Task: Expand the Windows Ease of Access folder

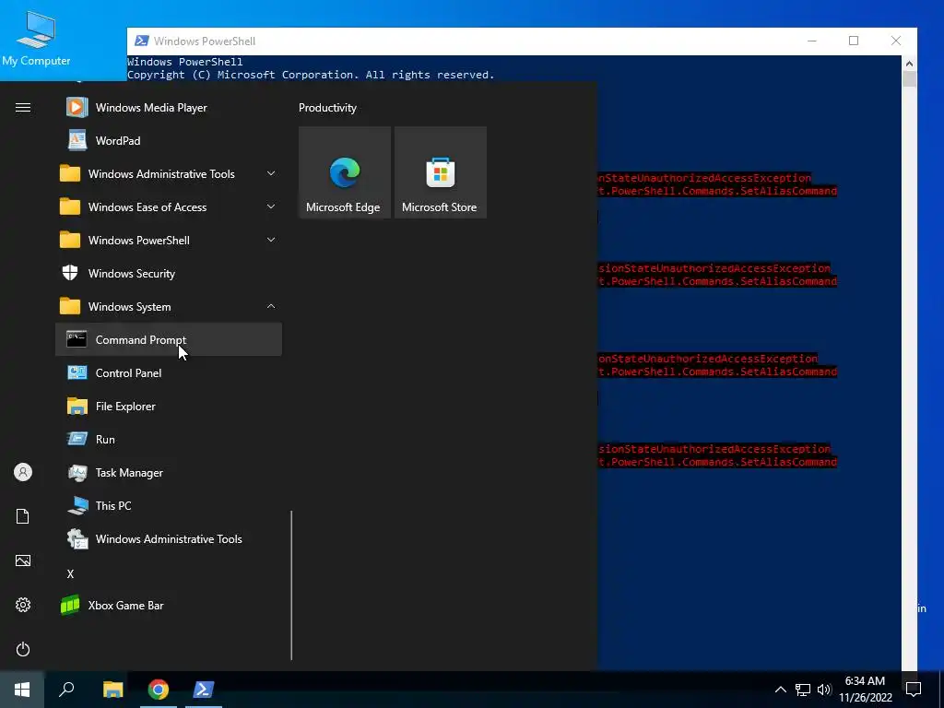Action: pyautogui.click(x=169, y=207)
